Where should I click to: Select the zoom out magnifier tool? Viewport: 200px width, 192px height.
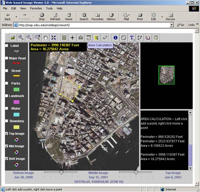[x=29, y=38]
